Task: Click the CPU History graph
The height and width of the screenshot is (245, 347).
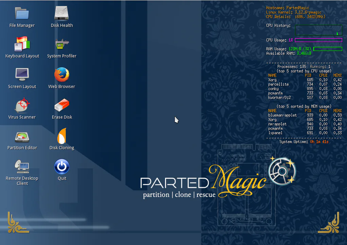Action: click(x=318, y=30)
